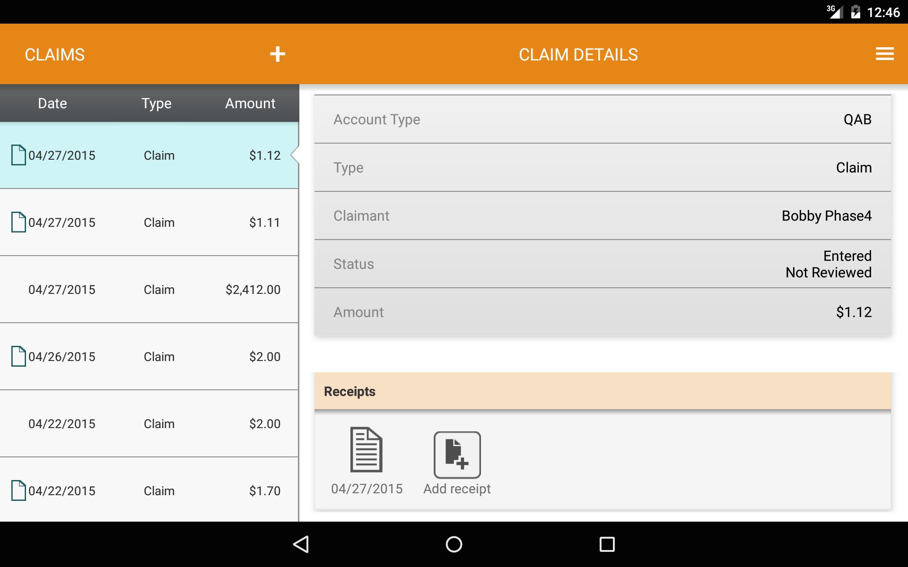Tap the plus icon to add a claim

click(278, 54)
